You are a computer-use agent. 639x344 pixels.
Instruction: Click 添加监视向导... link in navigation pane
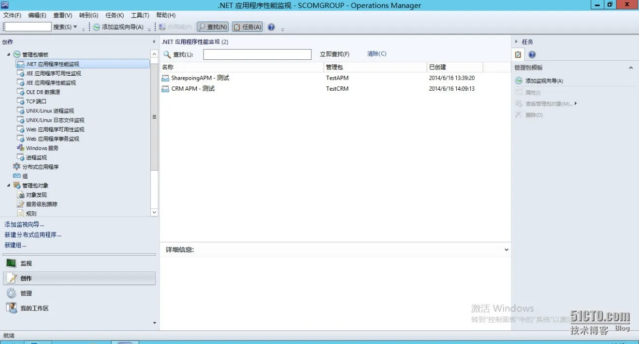coord(24,224)
